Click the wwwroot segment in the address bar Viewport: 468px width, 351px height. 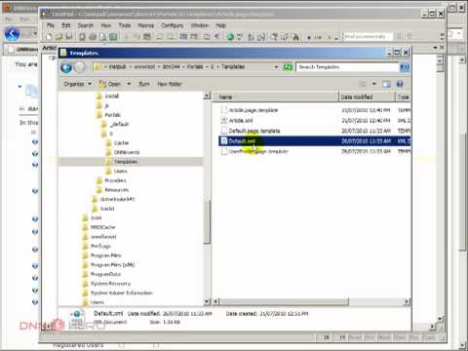(x=144, y=66)
